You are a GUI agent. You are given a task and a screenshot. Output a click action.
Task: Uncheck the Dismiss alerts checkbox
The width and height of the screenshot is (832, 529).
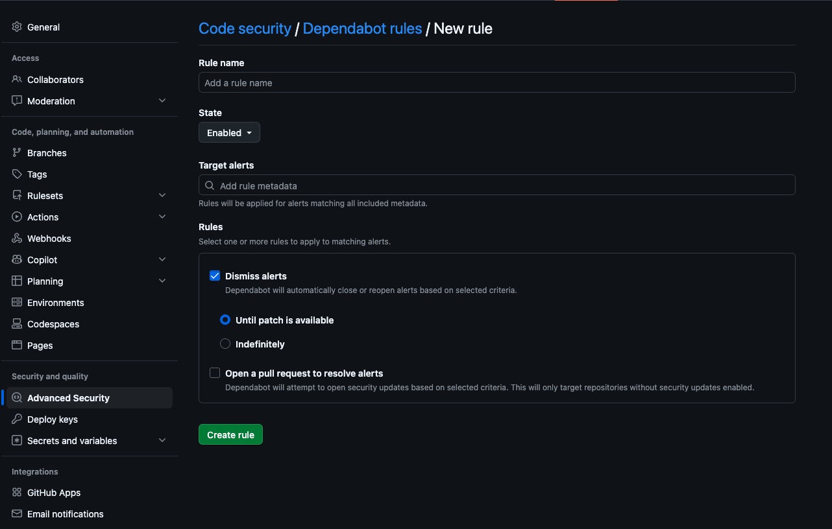point(215,276)
